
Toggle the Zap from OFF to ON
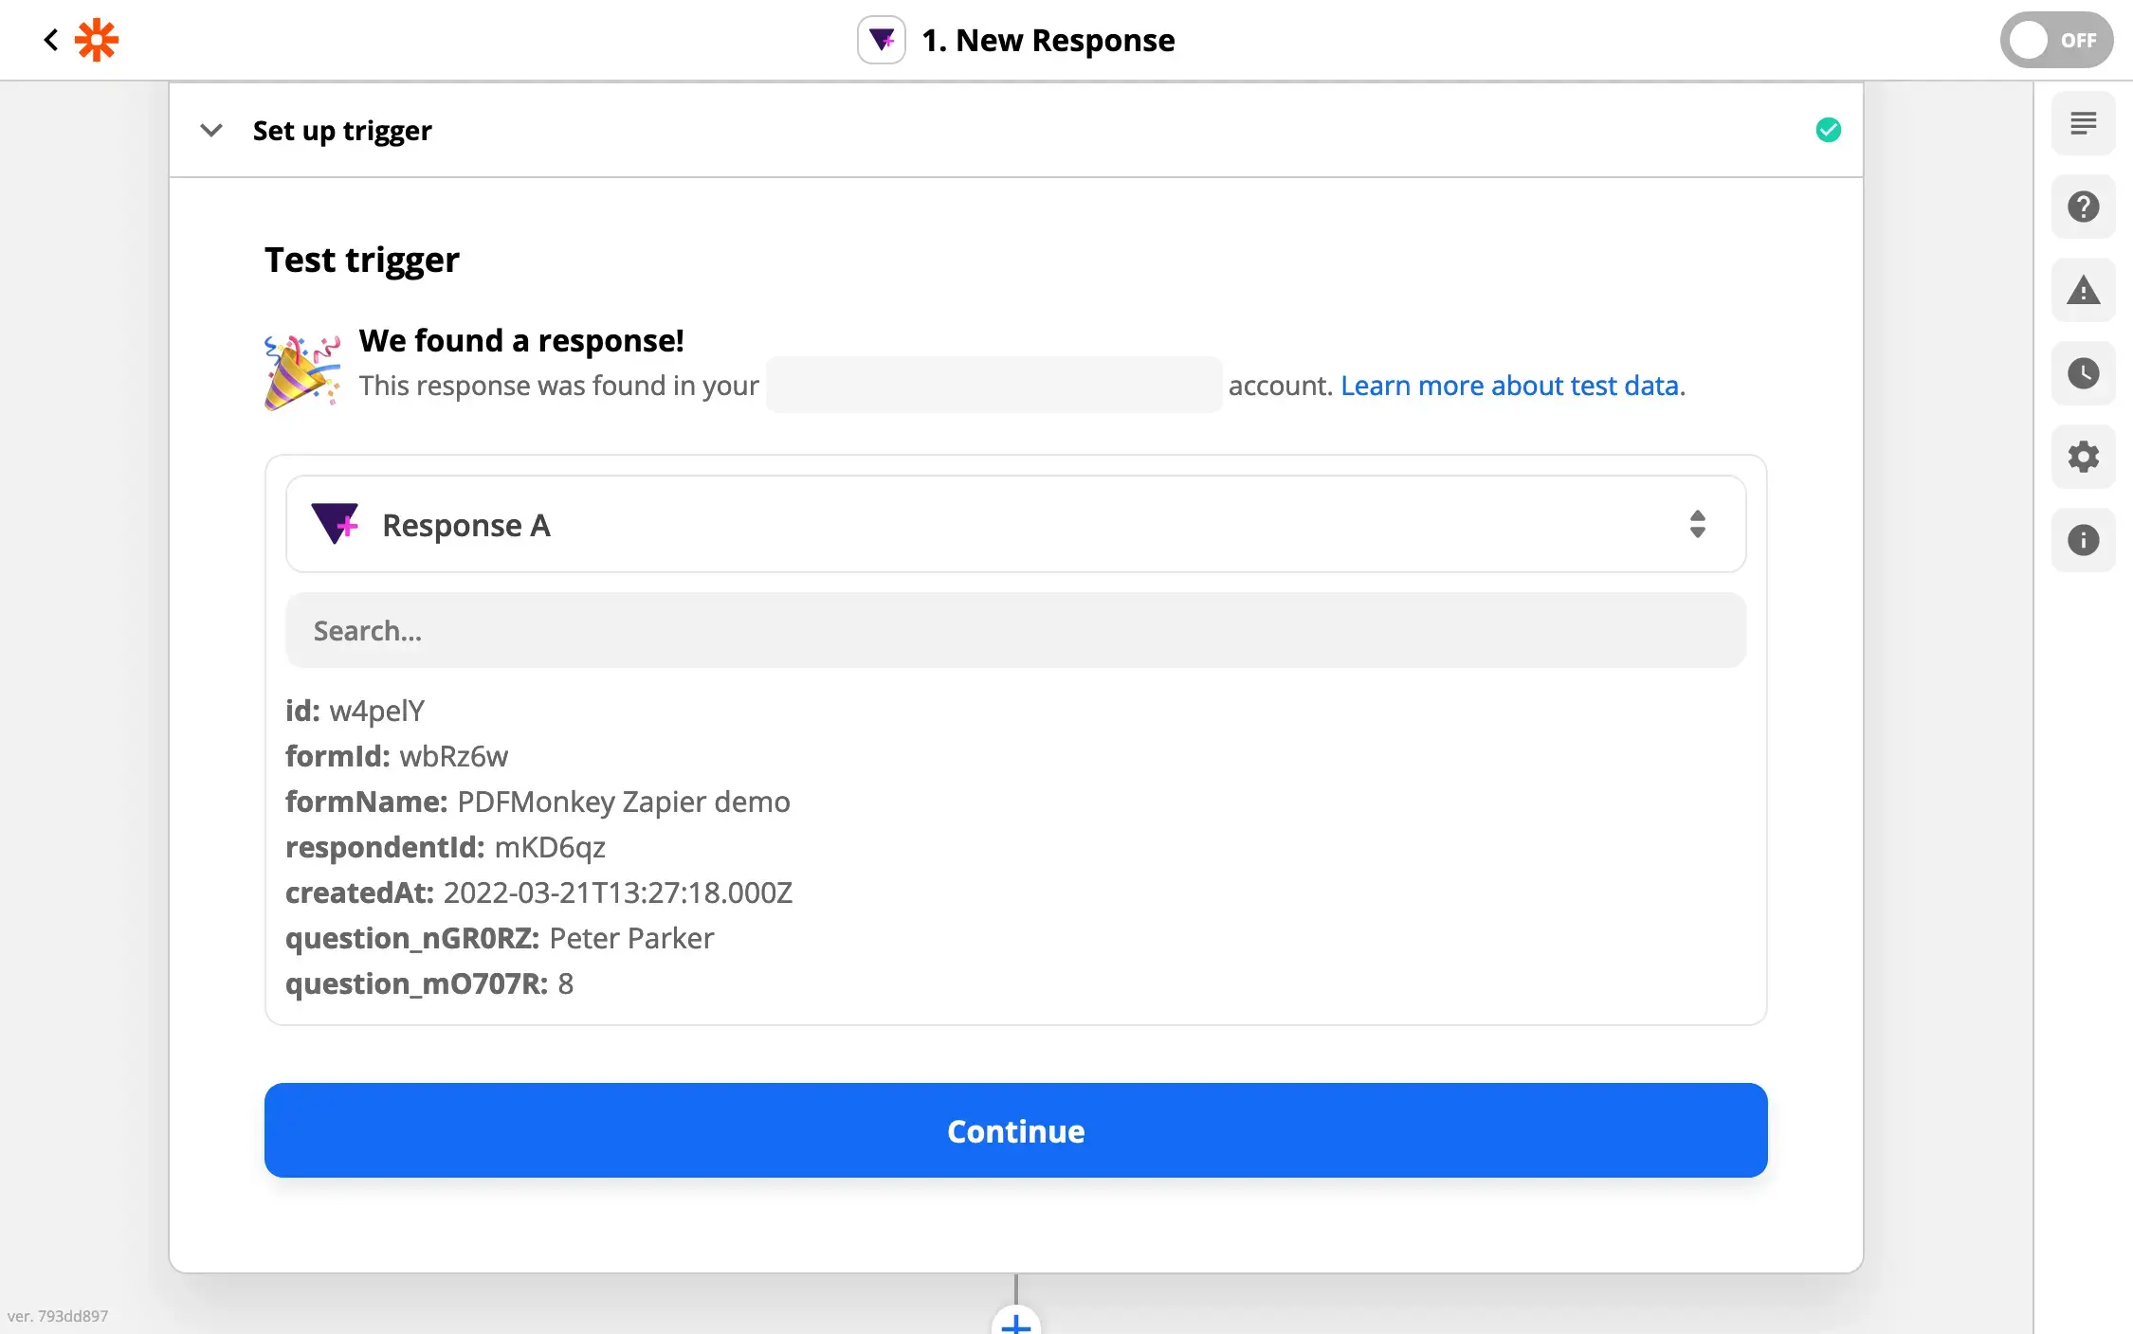(x=2055, y=40)
